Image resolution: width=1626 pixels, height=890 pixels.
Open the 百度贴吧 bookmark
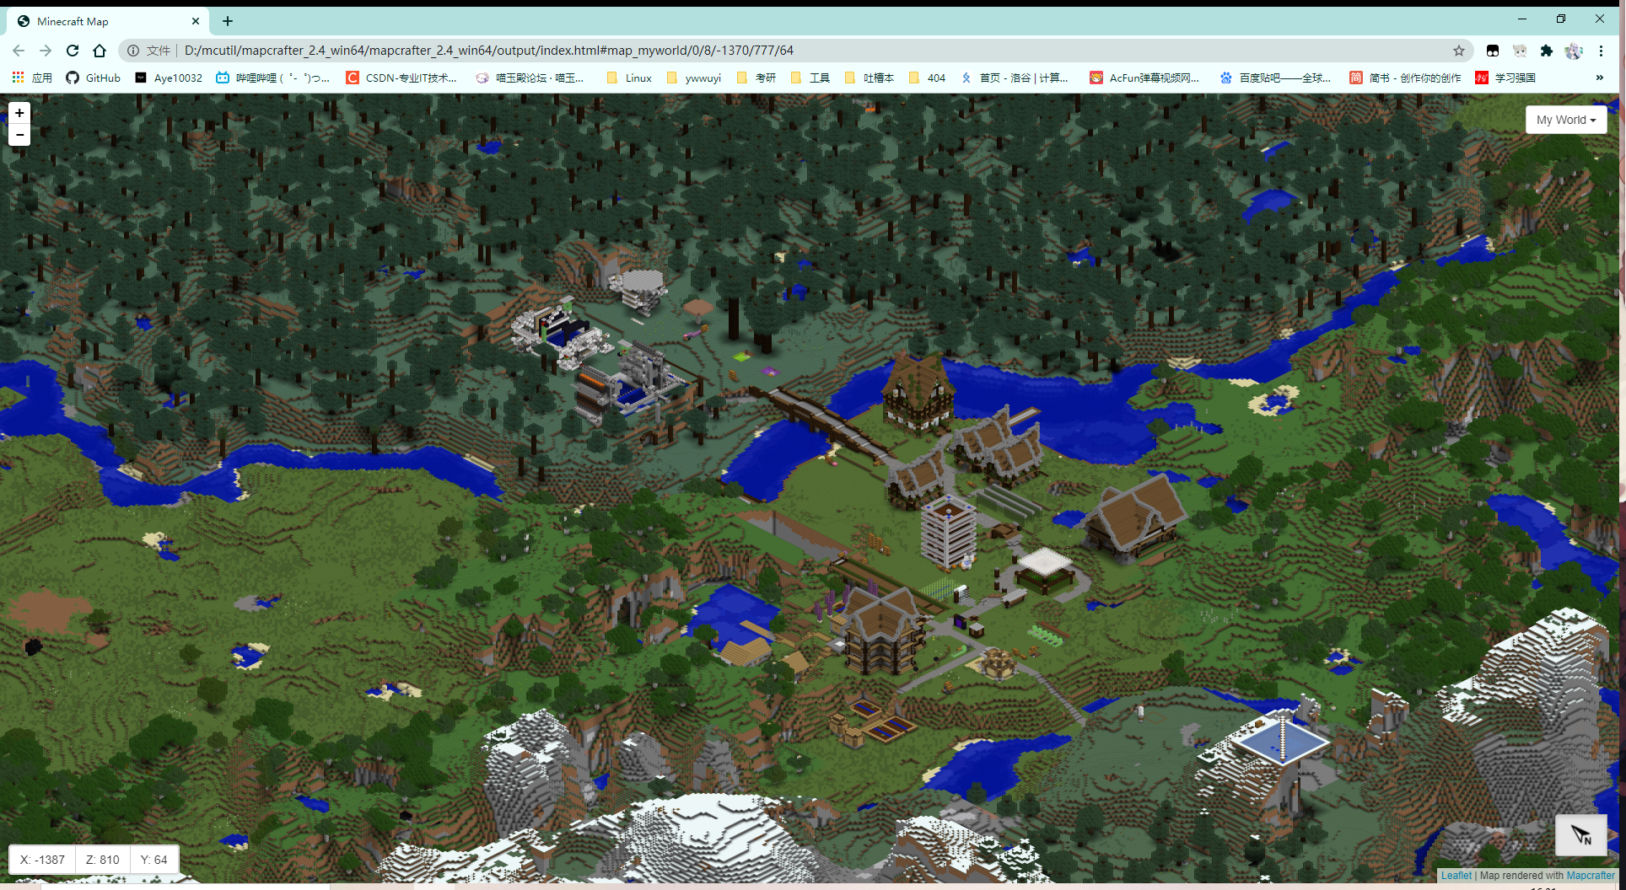coord(1275,78)
